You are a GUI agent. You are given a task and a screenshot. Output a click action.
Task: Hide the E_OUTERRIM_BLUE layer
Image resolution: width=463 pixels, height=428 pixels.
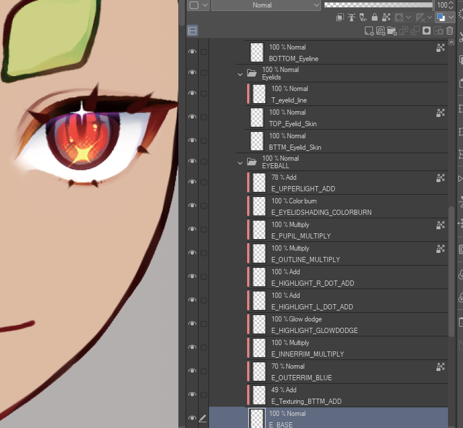click(x=192, y=371)
